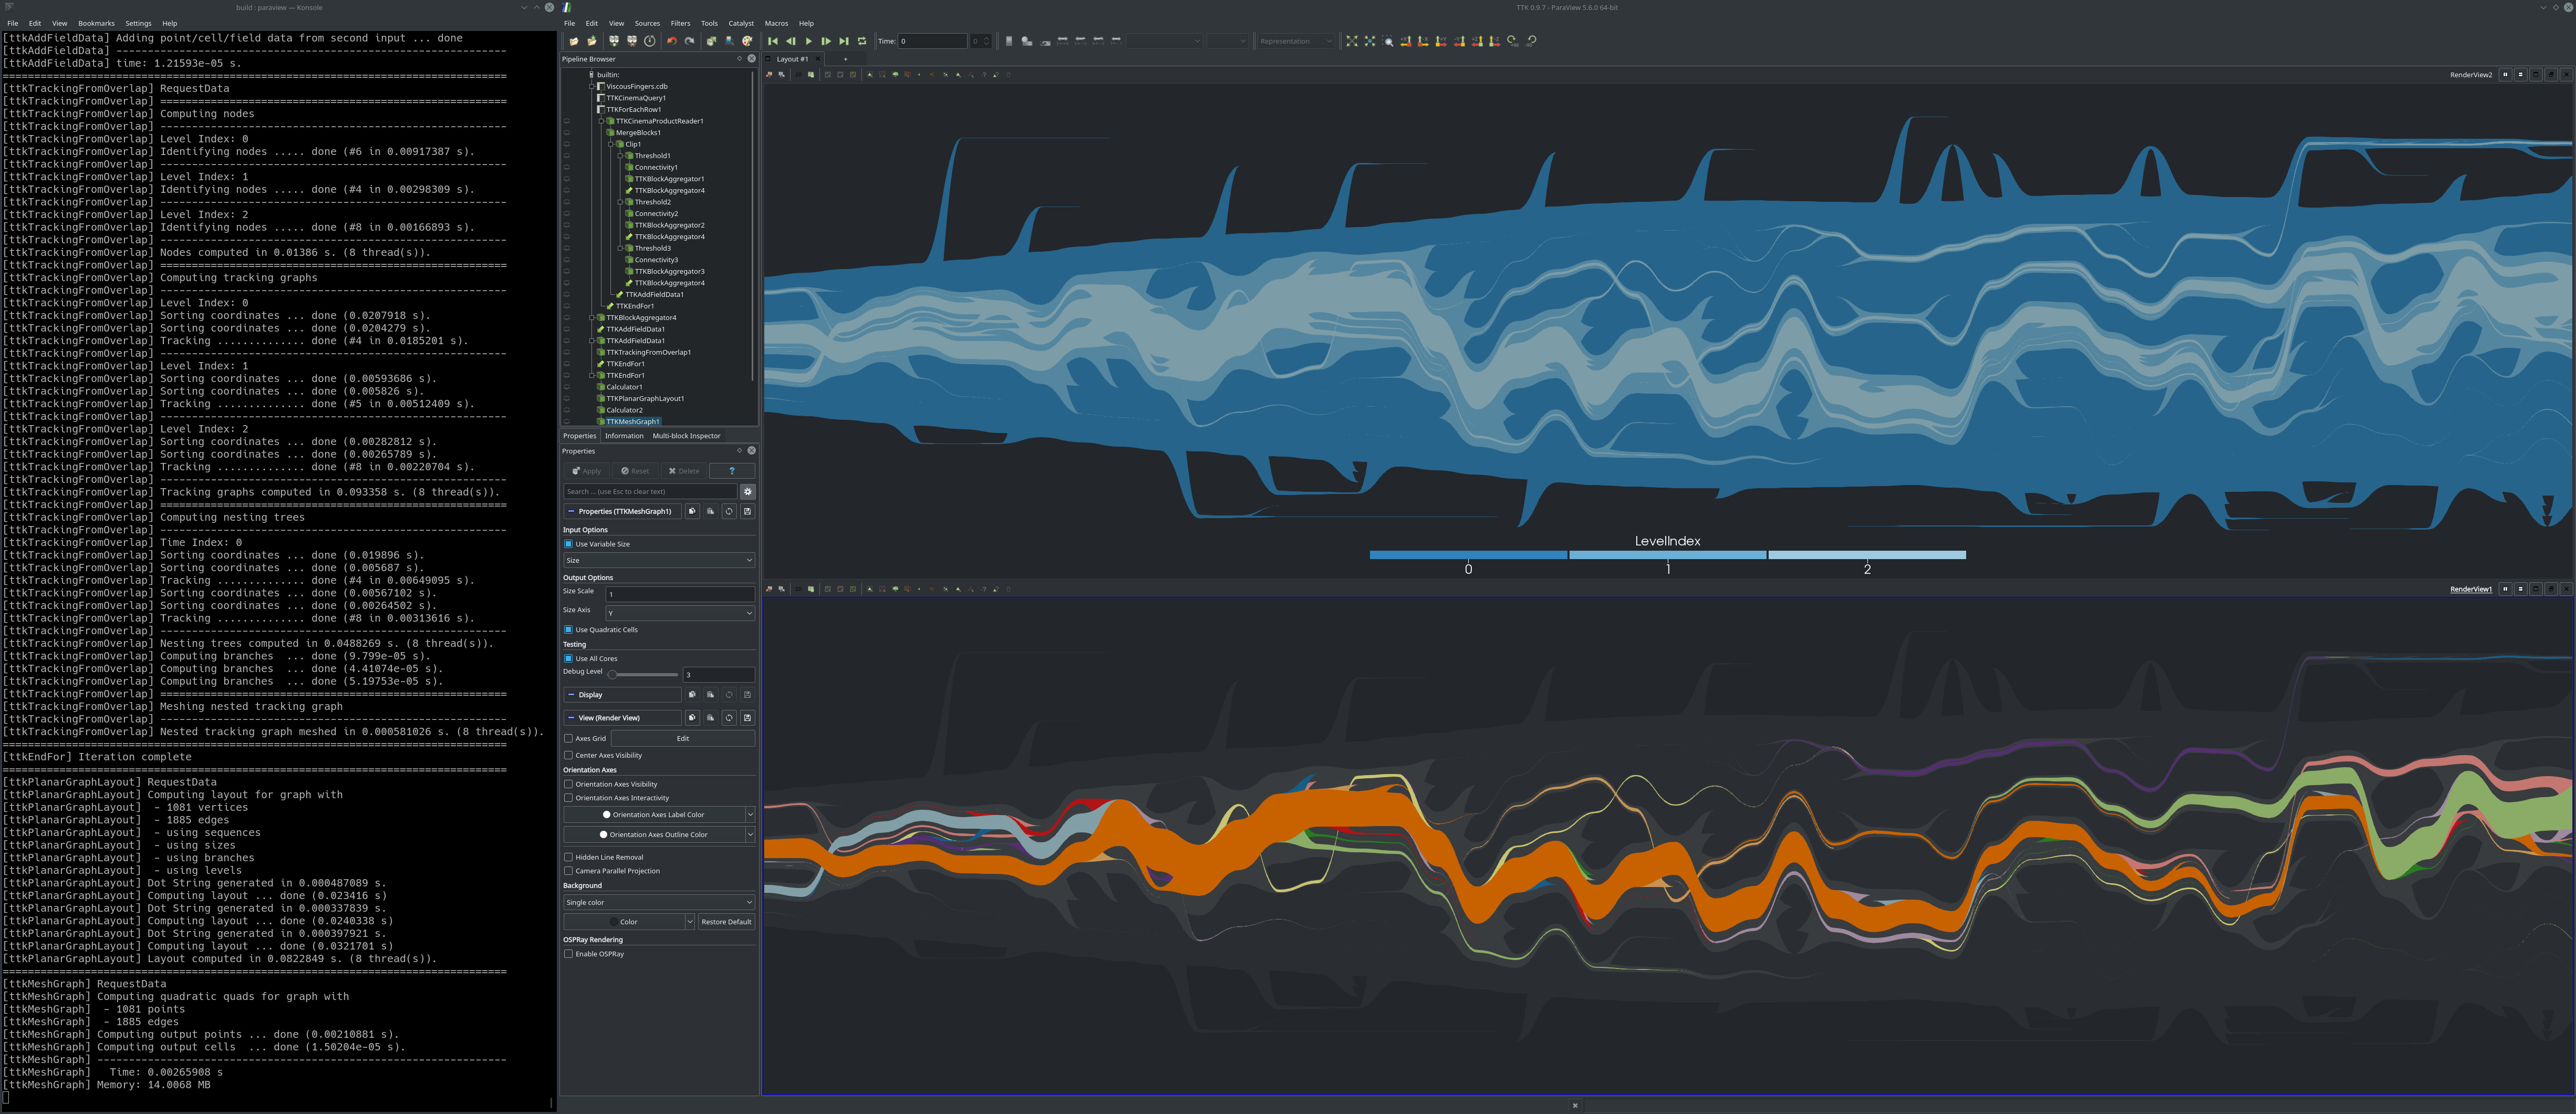Open the Filters menu in ParaView
Screen dimensions: 2576x1114
[x=680, y=23]
